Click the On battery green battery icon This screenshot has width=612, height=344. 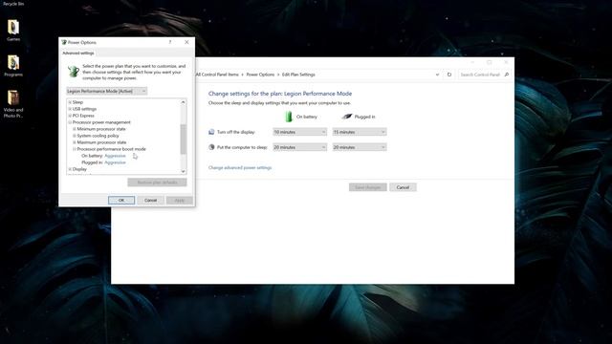(289, 117)
